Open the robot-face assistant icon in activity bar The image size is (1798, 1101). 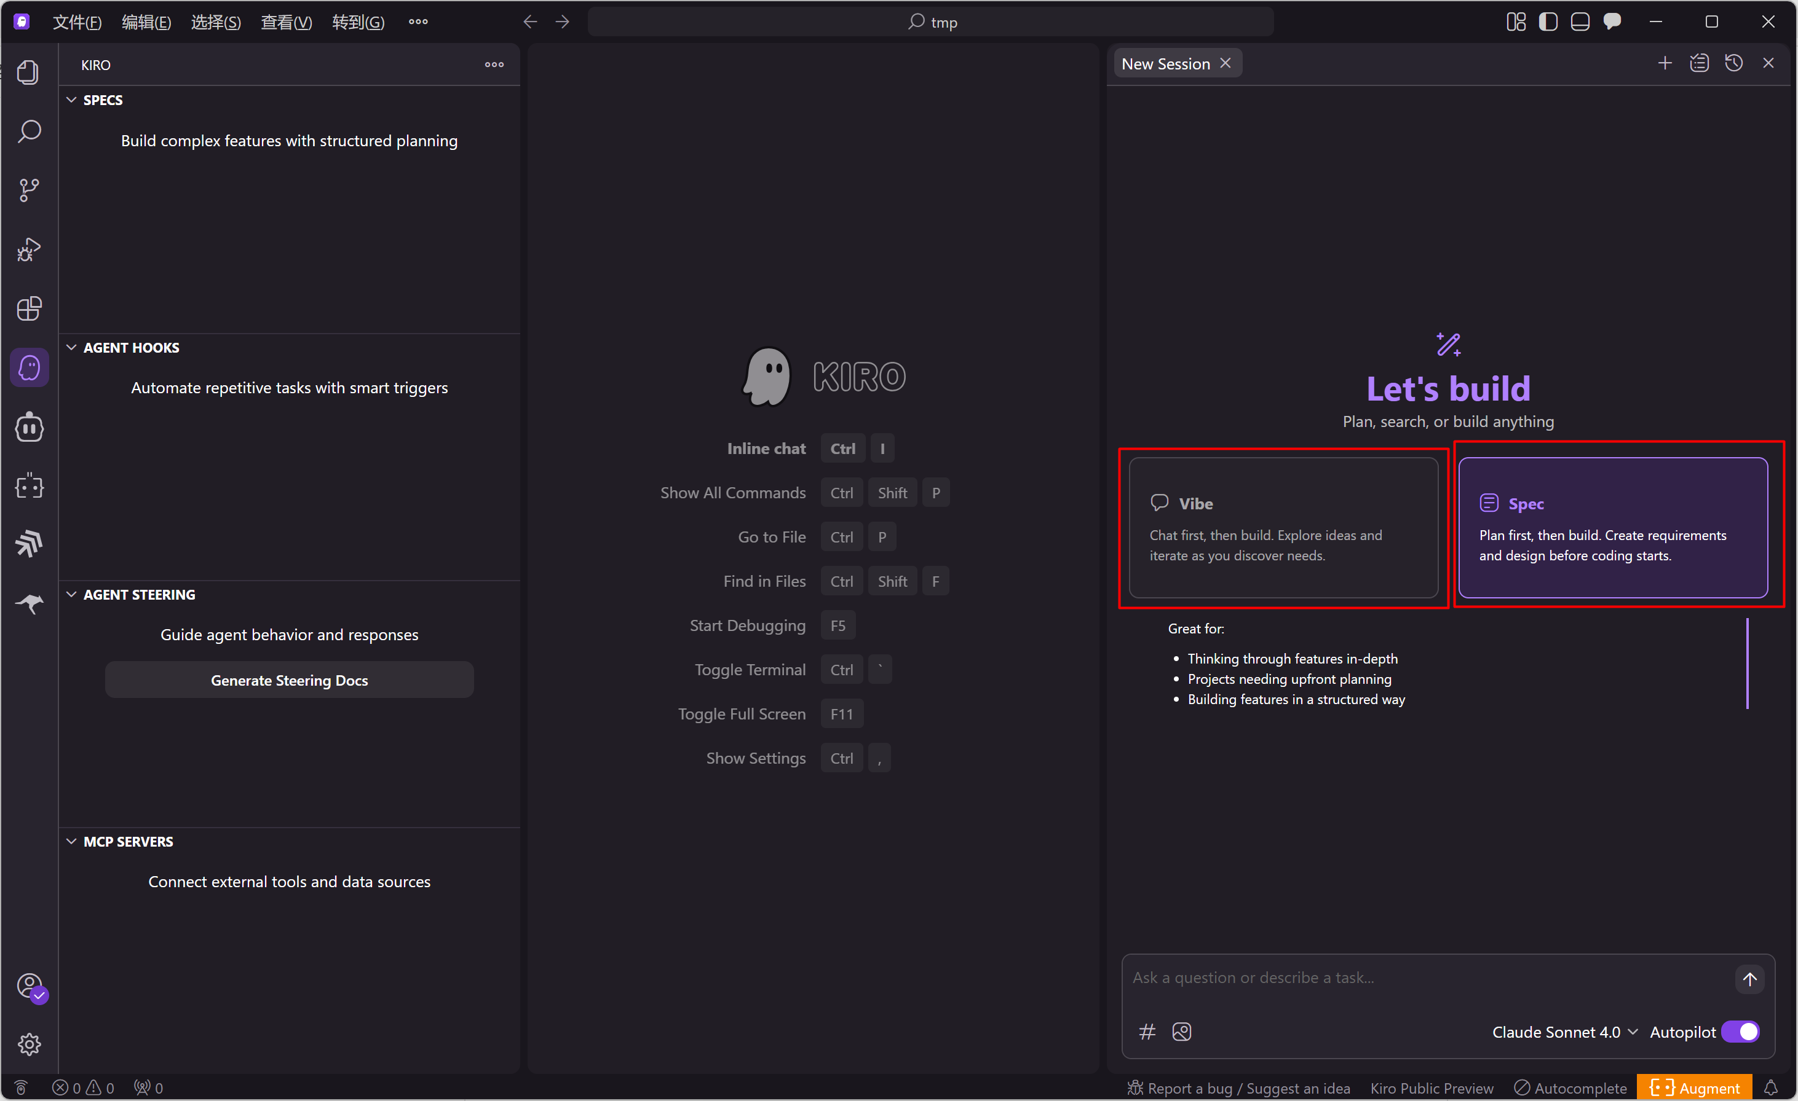pyautogui.click(x=28, y=427)
